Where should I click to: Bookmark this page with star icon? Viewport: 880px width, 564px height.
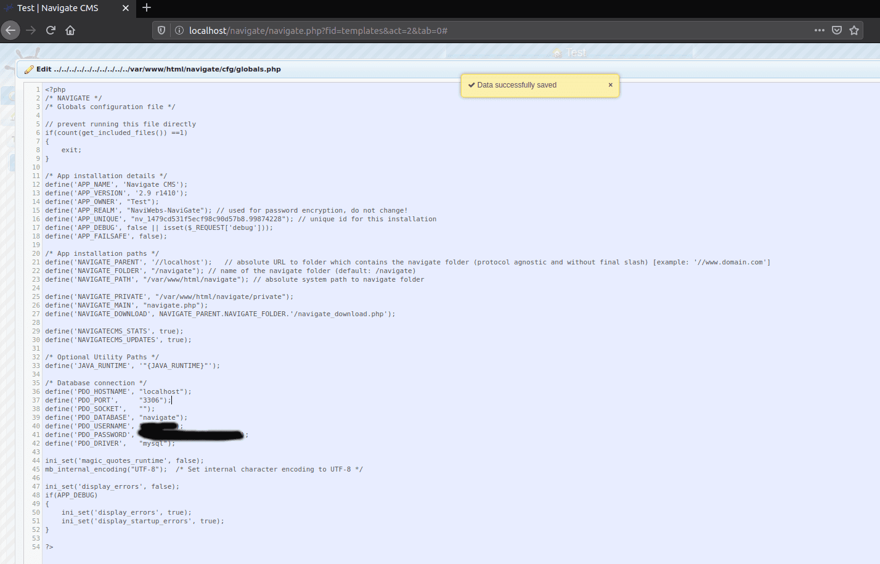(x=854, y=30)
